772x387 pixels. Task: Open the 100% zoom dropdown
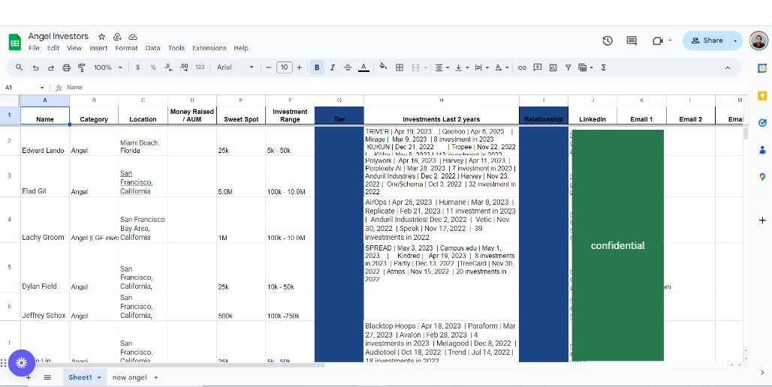[x=108, y=67]
